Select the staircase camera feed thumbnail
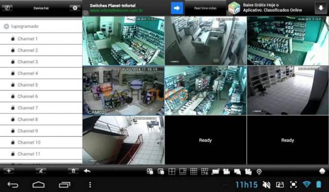 click(124, 140)
